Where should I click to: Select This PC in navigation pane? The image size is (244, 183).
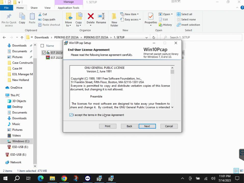13,95
